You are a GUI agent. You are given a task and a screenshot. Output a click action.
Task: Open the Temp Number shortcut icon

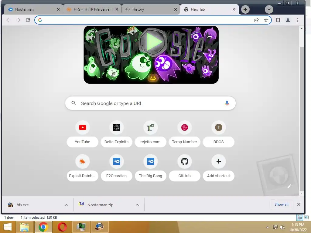184,127
